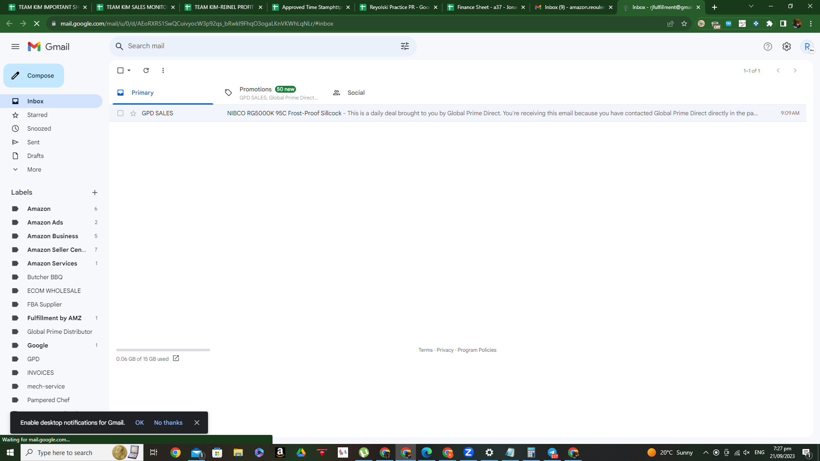This screenshot has height=461, width=820.
Task: Open the Amazon label
Action: click(39, 209)
